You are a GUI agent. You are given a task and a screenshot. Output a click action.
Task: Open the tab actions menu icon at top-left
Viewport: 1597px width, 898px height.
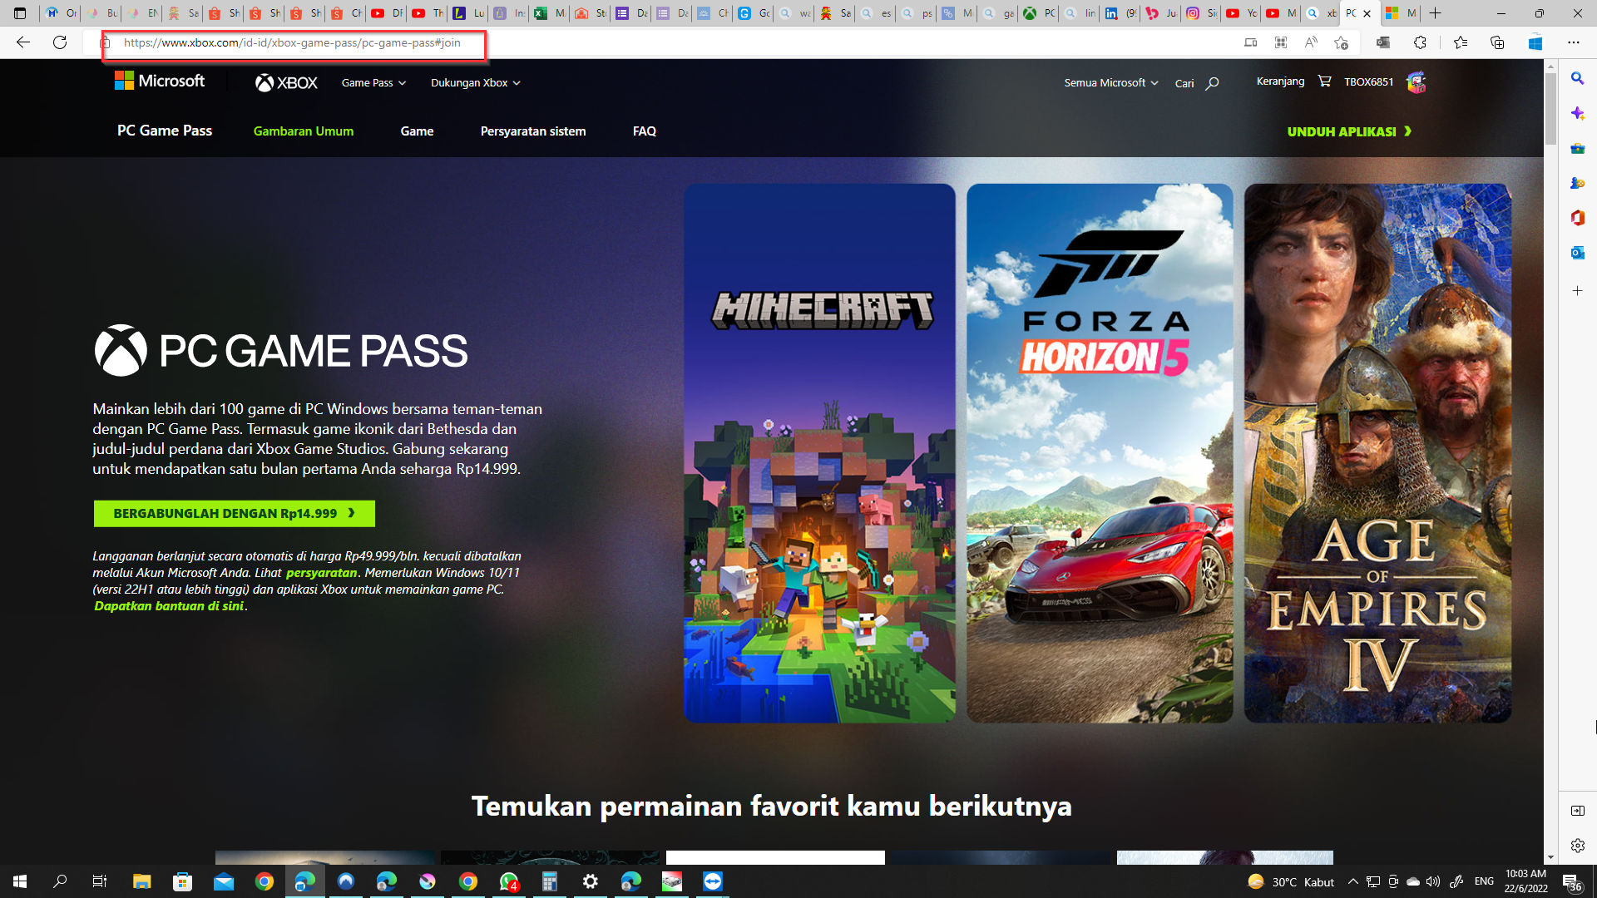tap(20, 13)
